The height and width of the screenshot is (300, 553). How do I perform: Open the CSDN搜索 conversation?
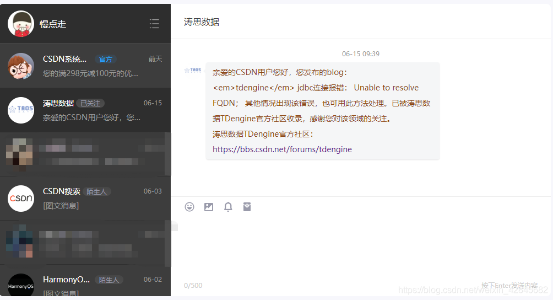(x=85, y=199)
